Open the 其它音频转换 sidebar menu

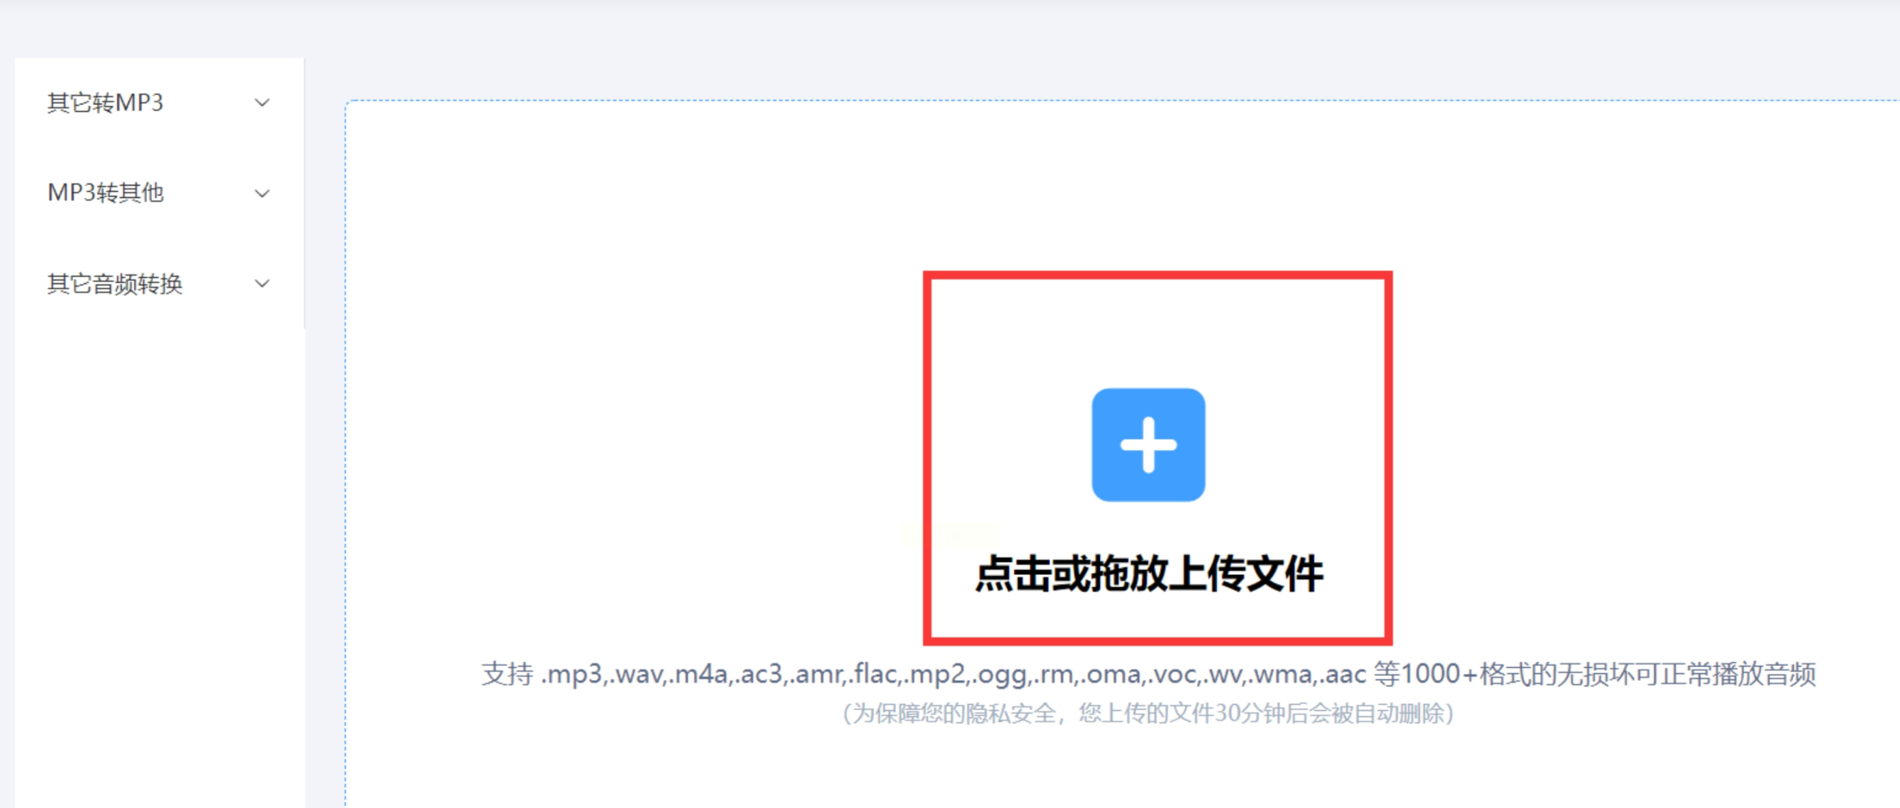159,283
